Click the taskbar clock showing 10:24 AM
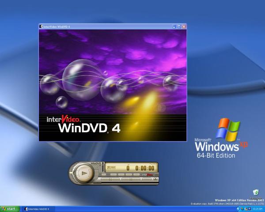Screen dimensions: 265x212 coord(257,209)
